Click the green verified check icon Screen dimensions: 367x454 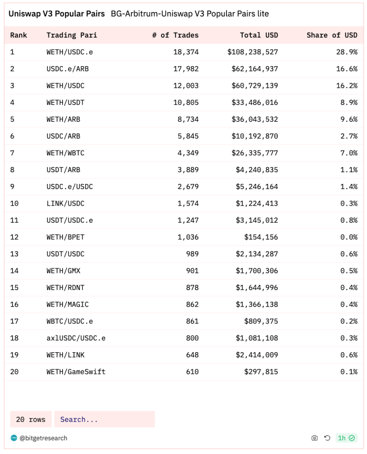[x=352, y=438]
